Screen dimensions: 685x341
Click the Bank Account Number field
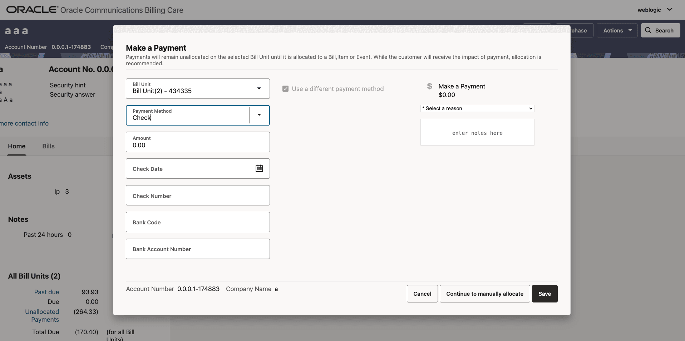coord(197,249)
